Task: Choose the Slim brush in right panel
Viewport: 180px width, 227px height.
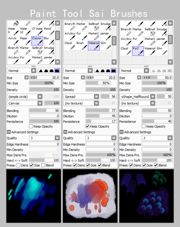Action: pyautogui.click(x=162, y=51)
